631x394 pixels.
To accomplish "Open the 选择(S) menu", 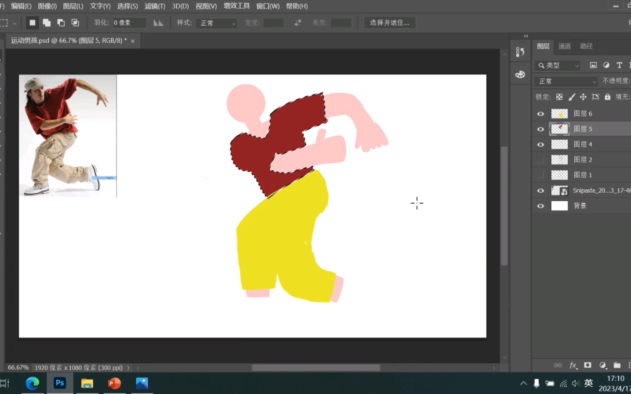I will [x=127, y=6].
